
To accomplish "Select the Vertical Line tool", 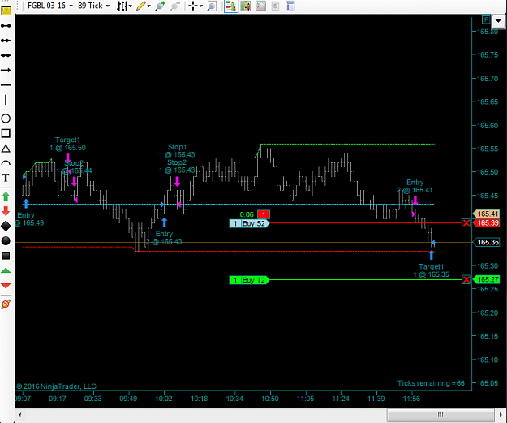I will pyautogui.click(x=6, y=100).
